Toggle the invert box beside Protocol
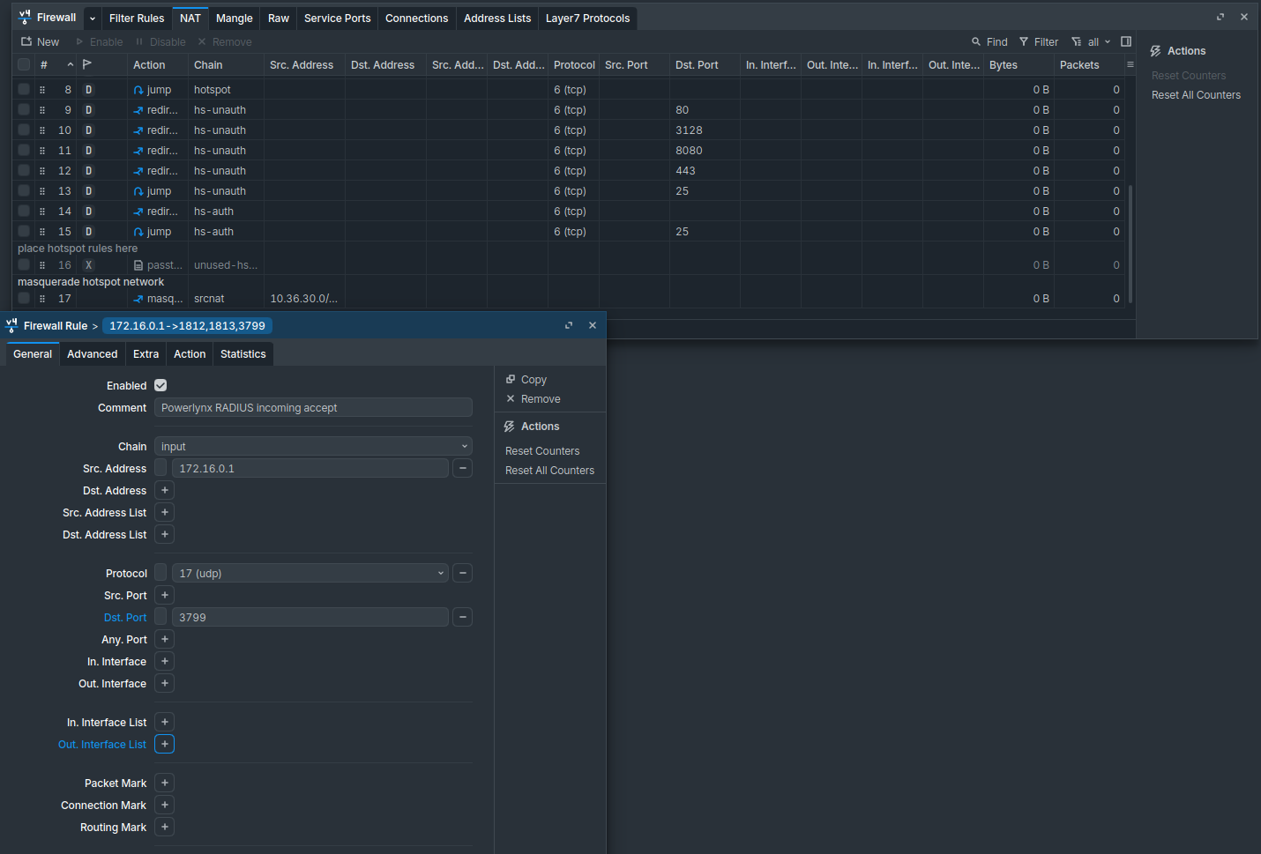 coord(160,573)
